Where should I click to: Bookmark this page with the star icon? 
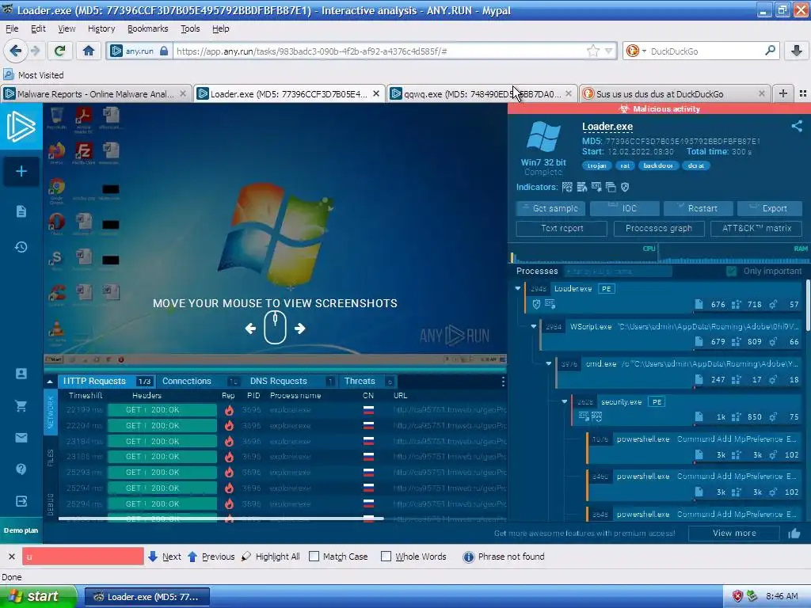point(592,51)
